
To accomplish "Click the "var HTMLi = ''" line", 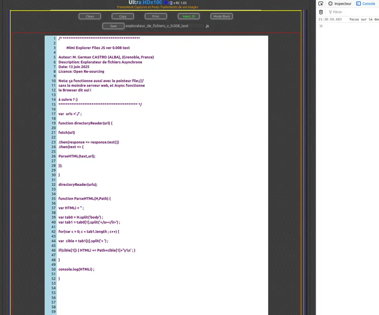I will coord(71,208).
